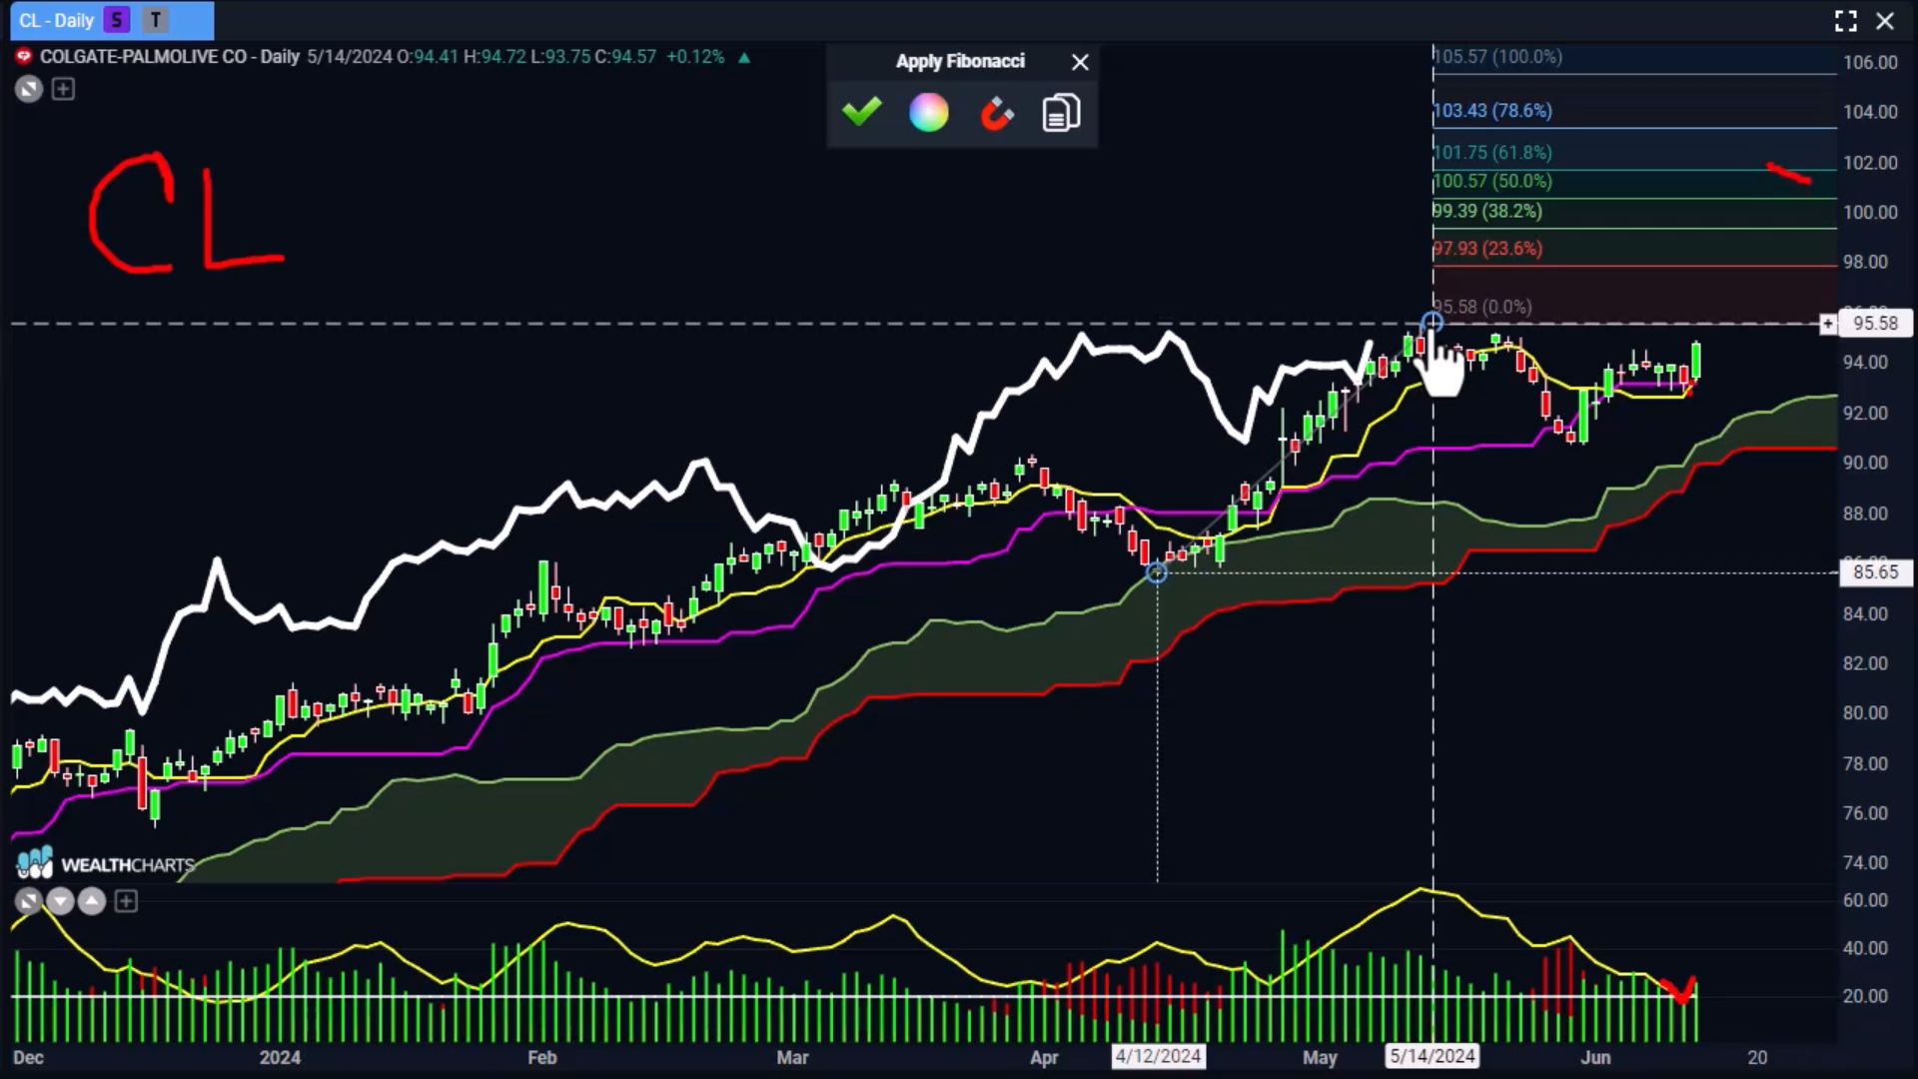Click the Jun label on the time axis
Screen dimensions: 1918x1079
[x=1595, y=1057]
